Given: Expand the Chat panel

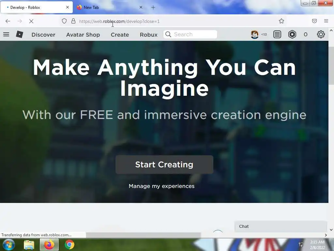Looking at the screenshot, I should pyautogui.click(x=281, y=226).
